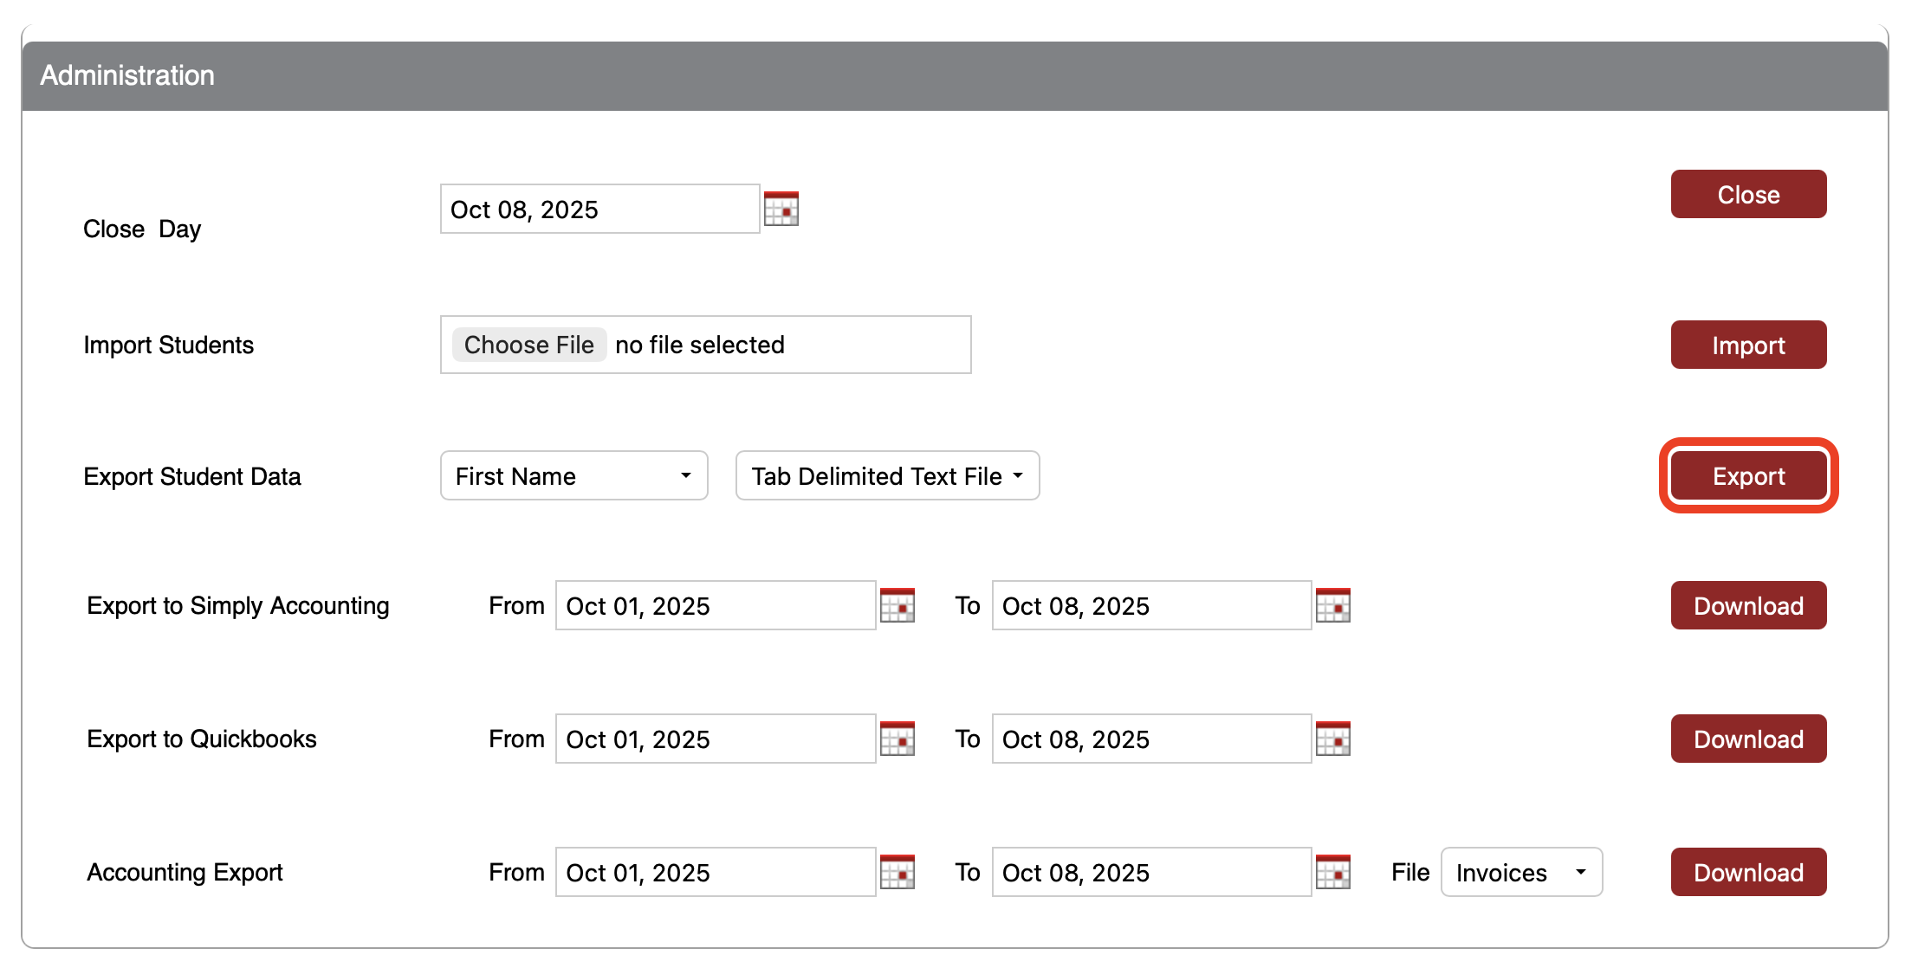Screen dimensions: 1918x968
Task: Open the Close Day calendar picker
Action: pos(781,209)
